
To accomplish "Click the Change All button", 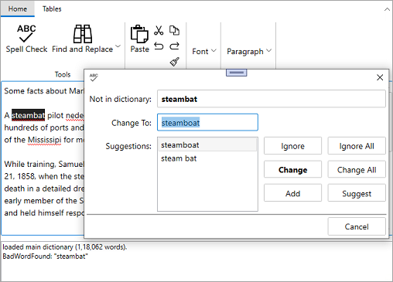I will click(x=357, y=169).
